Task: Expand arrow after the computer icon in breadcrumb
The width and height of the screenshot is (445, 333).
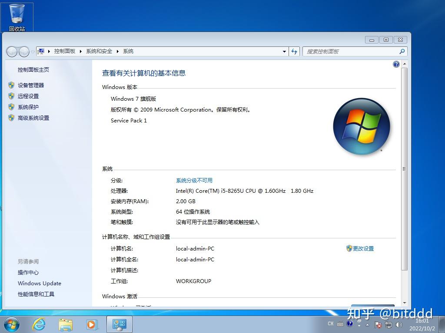Action: pos(49,51)
